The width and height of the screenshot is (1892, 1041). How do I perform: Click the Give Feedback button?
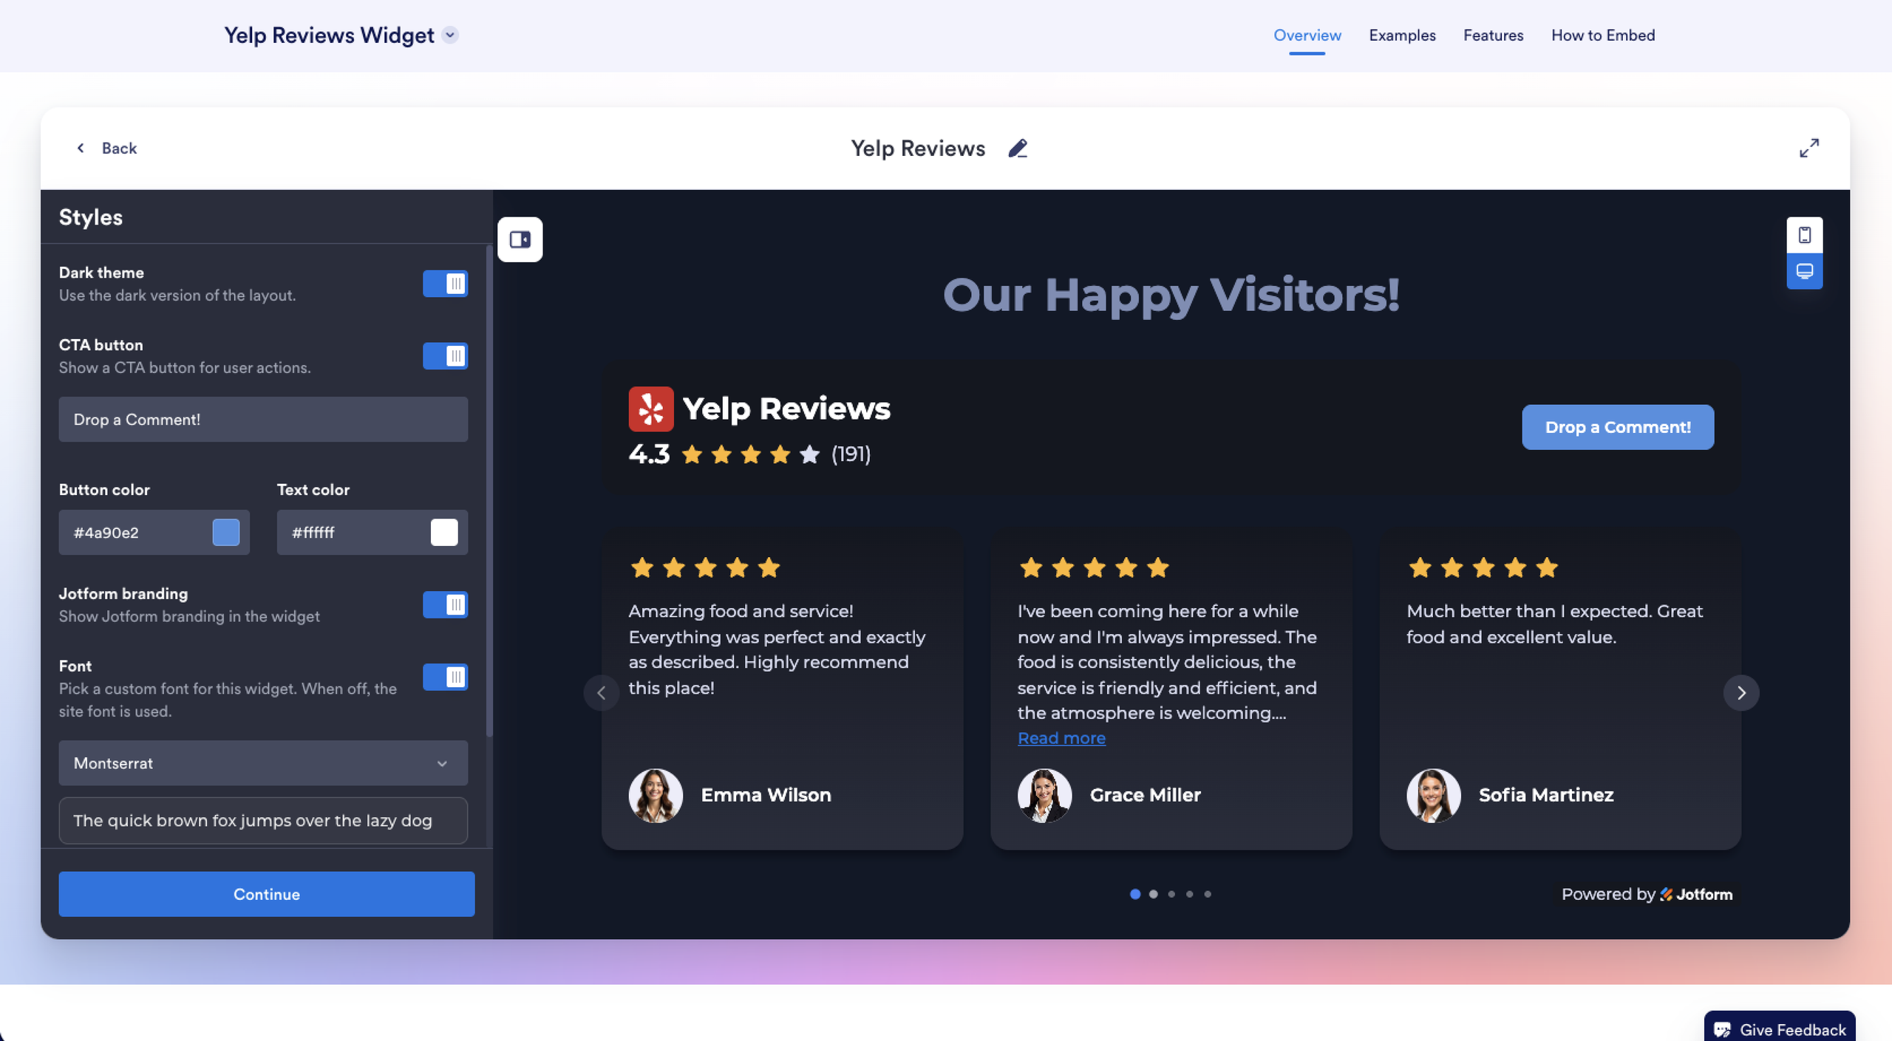point(1779,1027)
